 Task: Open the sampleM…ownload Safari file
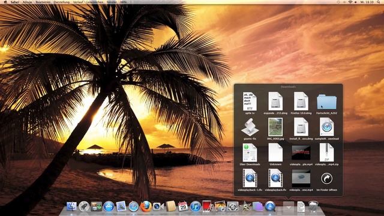326,127
